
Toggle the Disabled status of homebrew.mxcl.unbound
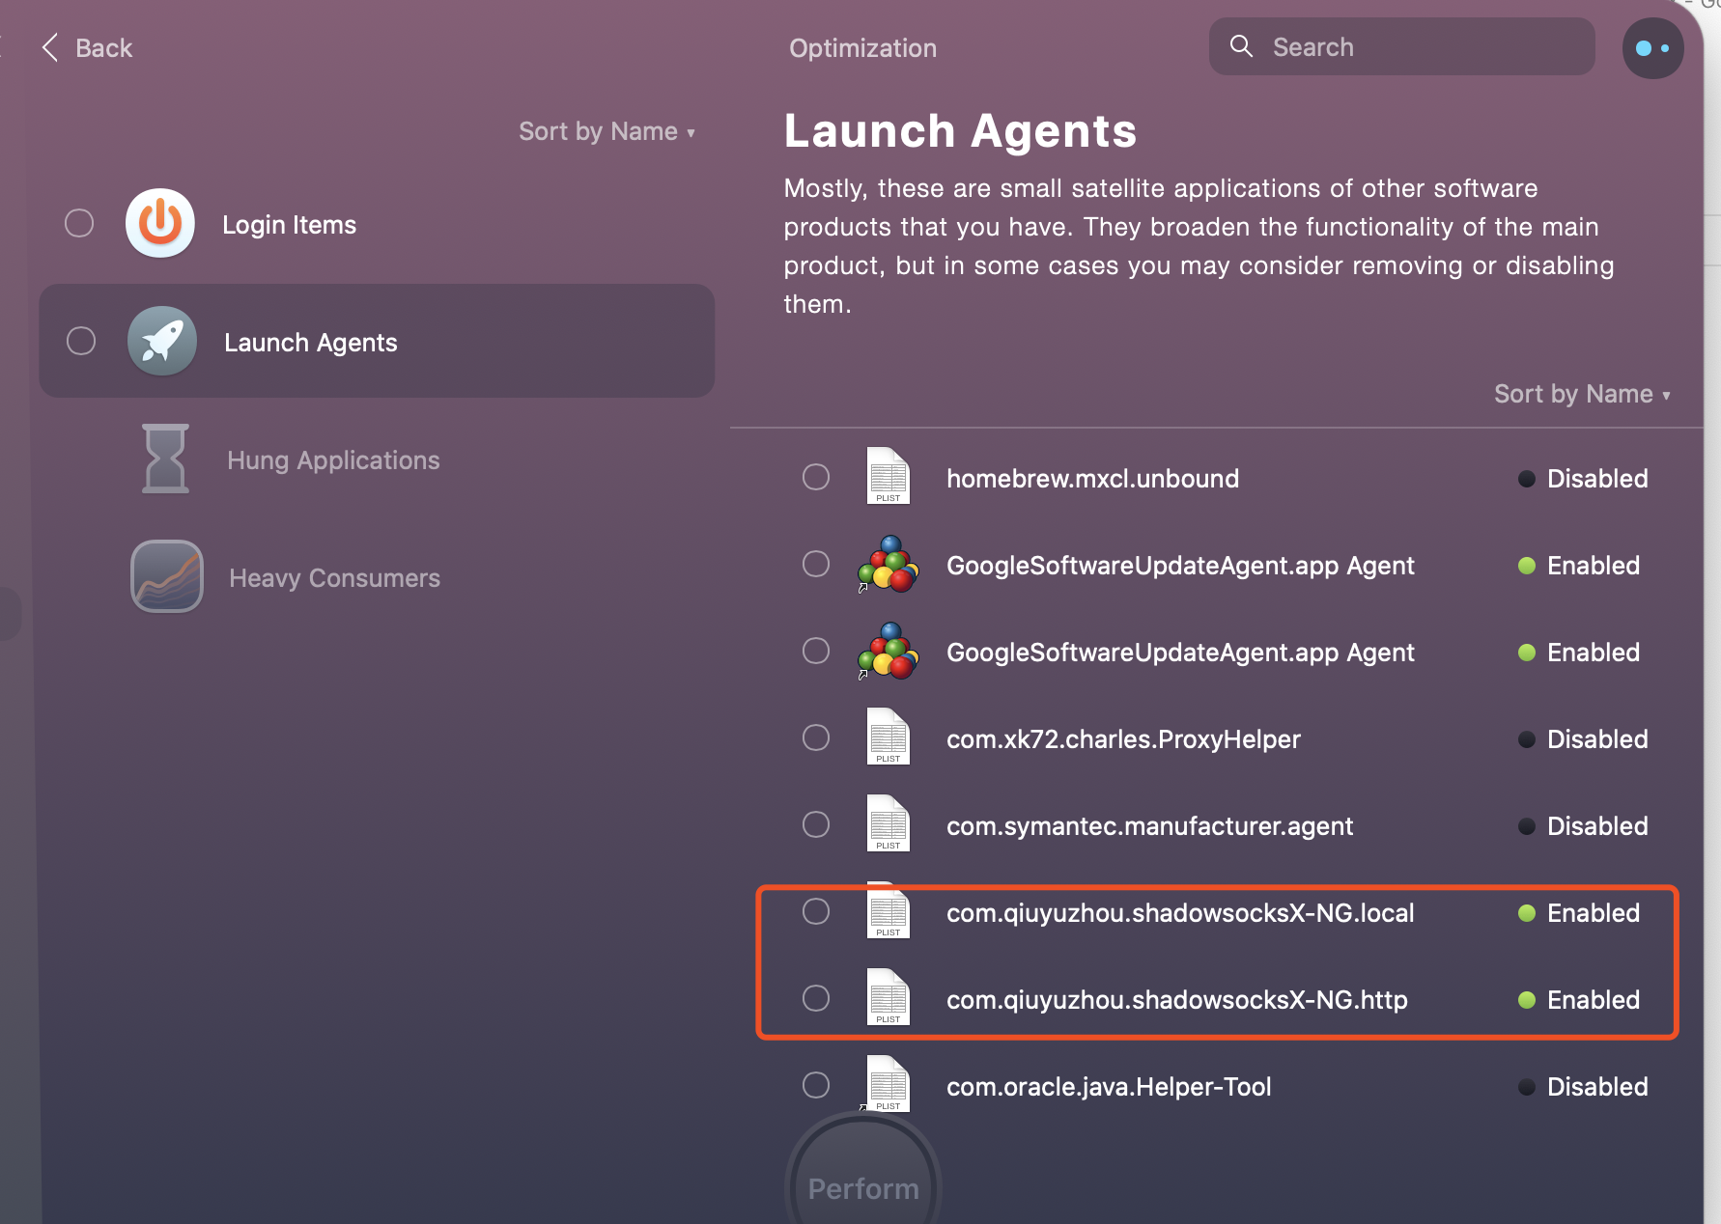click(x=1584, y=479)
